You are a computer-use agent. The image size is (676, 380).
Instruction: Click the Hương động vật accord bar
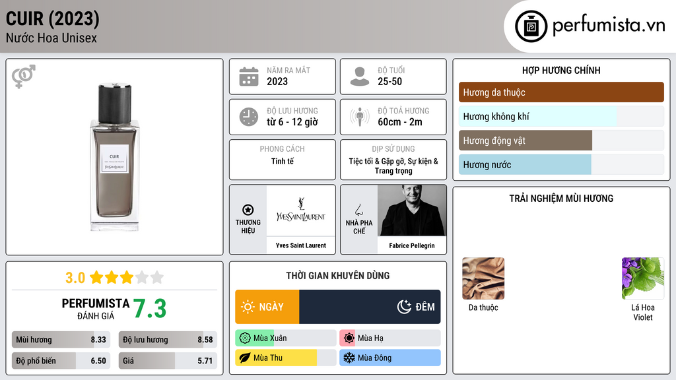561,141
